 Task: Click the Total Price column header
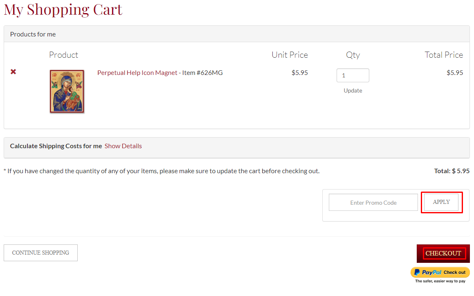point(444,55)
